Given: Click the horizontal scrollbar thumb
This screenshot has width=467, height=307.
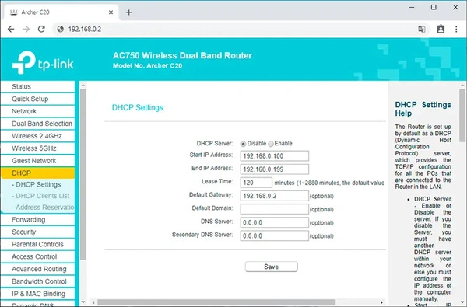Looking at the screenshot, I should (x=216, y=302).
